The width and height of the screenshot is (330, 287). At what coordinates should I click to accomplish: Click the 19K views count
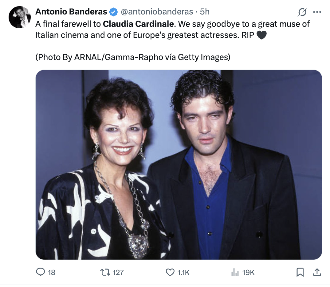click(x=248, y=273)
